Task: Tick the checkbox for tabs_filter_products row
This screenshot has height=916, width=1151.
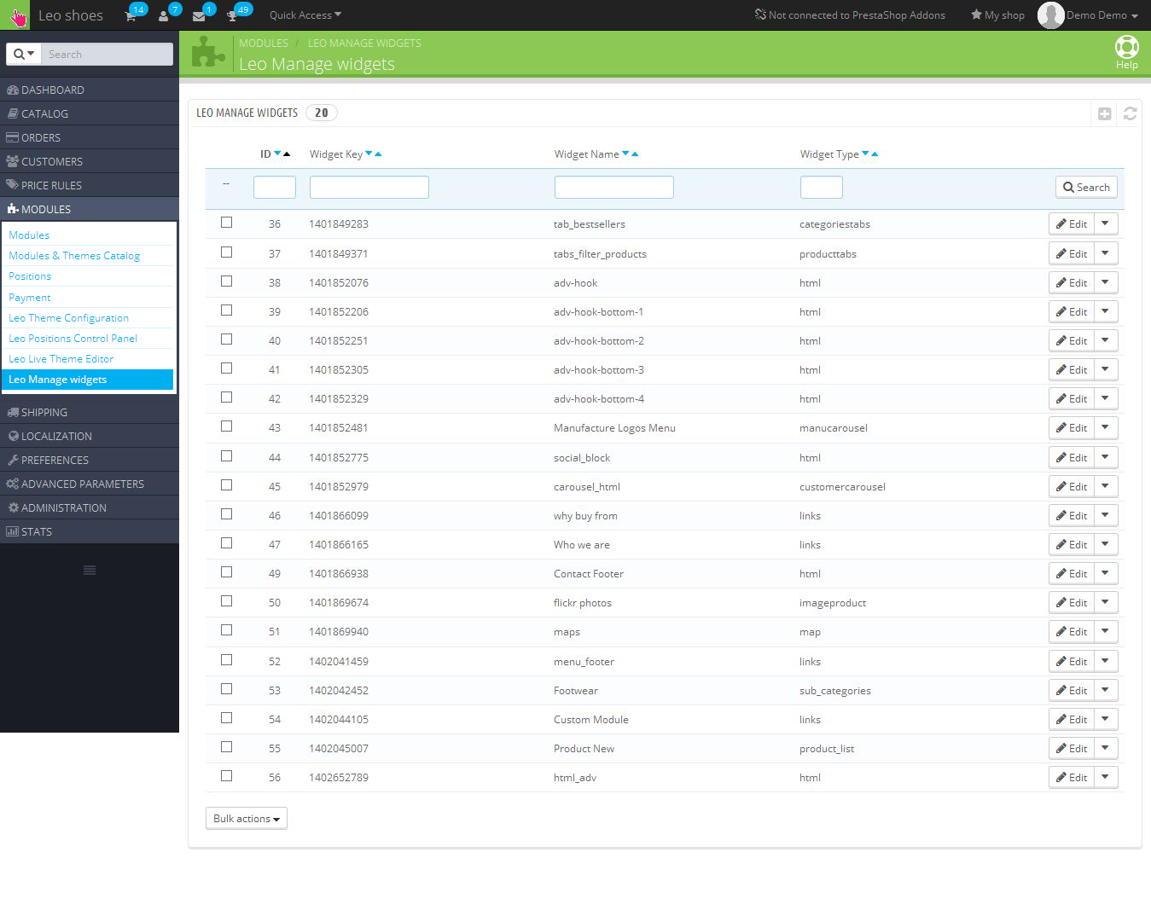Action: [226, 252]
